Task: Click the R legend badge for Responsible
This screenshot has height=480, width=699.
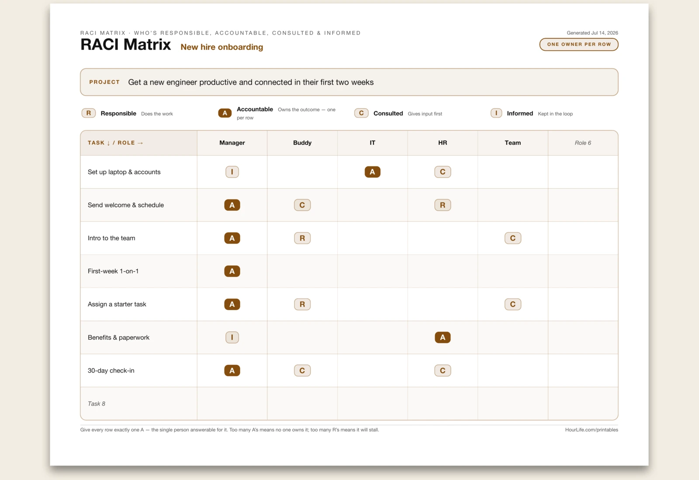Action: click(89, 113)
